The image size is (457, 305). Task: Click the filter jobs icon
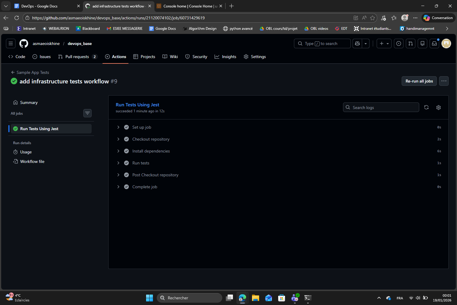(x=87, y=113)
